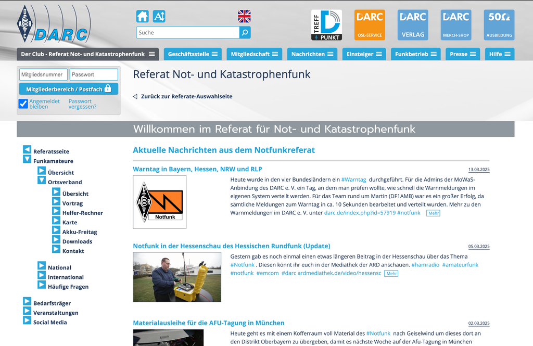Image resolution: width=533 pixels, height=346 pixels.
Task: Open the DARC Merch-Shop tile
Action: [x=456, y=25]
